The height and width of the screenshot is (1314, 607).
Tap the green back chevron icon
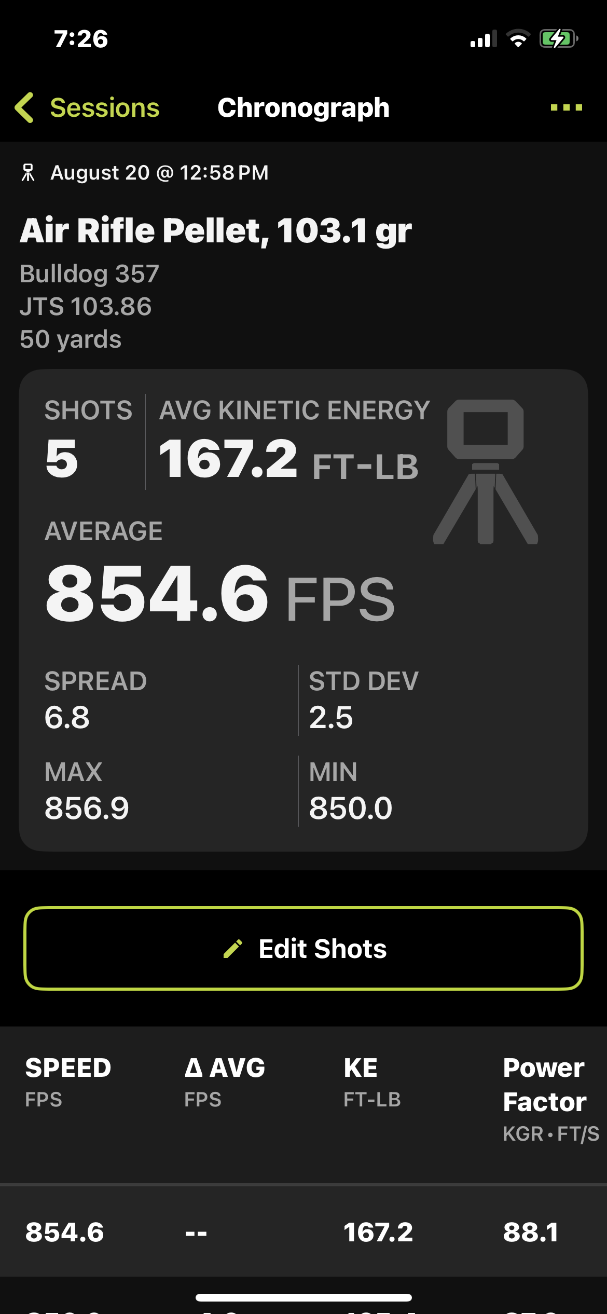pos(24,108)
